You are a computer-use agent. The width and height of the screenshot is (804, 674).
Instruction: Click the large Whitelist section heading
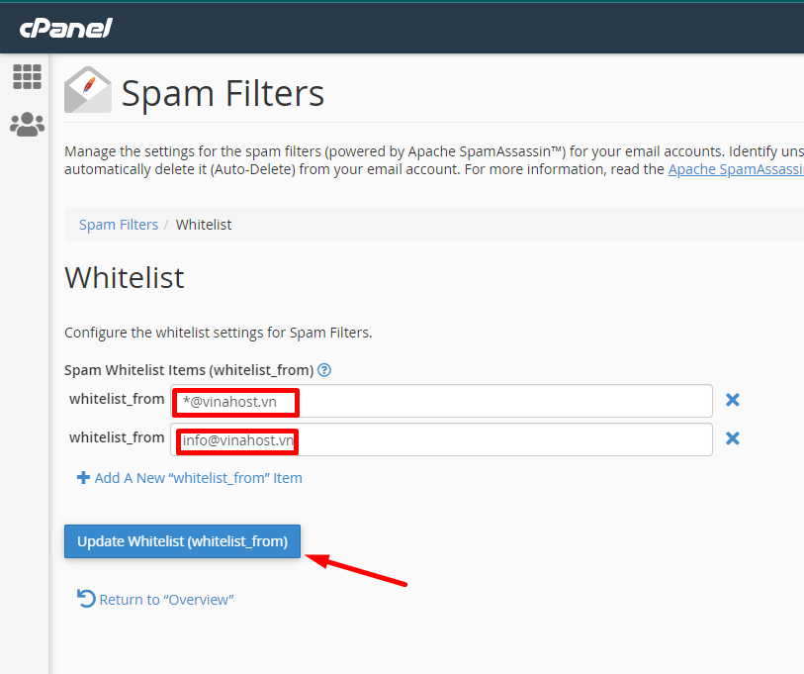(x=125, y=278)
